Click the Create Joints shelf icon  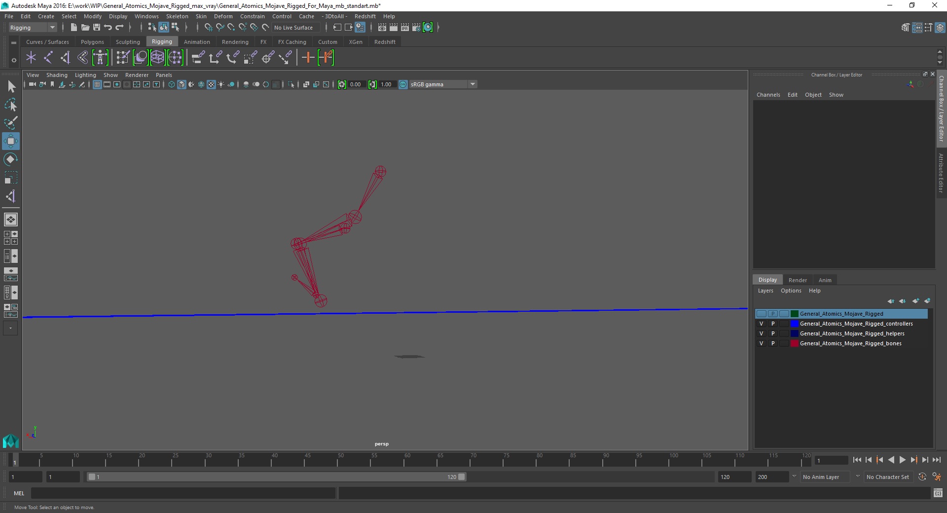pyautogui.click(x=48, y=58)
